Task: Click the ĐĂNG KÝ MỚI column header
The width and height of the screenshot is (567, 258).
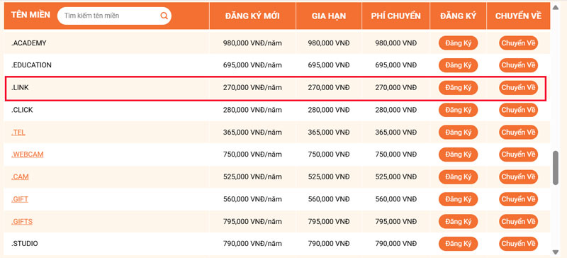Action: [x=252, y=16]
